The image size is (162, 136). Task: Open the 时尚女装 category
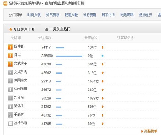[x=34, y=15]
